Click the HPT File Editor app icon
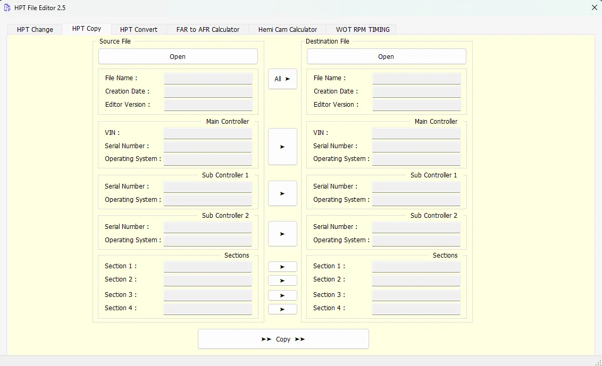The width and height of the screenshot is (602, 366). pos(7,8)
